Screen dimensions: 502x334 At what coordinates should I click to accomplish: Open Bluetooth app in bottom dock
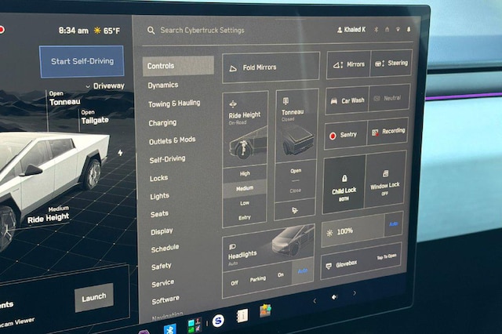coord(170,329)
